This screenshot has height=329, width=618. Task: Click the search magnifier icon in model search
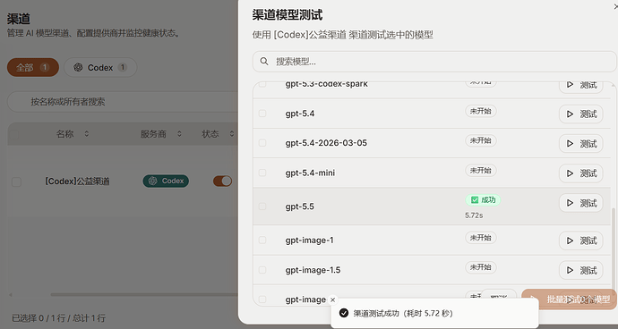coord(264,62)
